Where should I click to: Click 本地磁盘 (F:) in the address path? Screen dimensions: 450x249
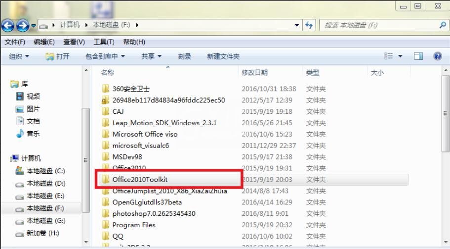[x=112, y=25]
